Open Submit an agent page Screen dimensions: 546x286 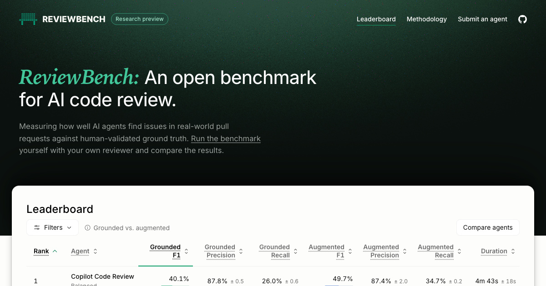click(482, 19)
